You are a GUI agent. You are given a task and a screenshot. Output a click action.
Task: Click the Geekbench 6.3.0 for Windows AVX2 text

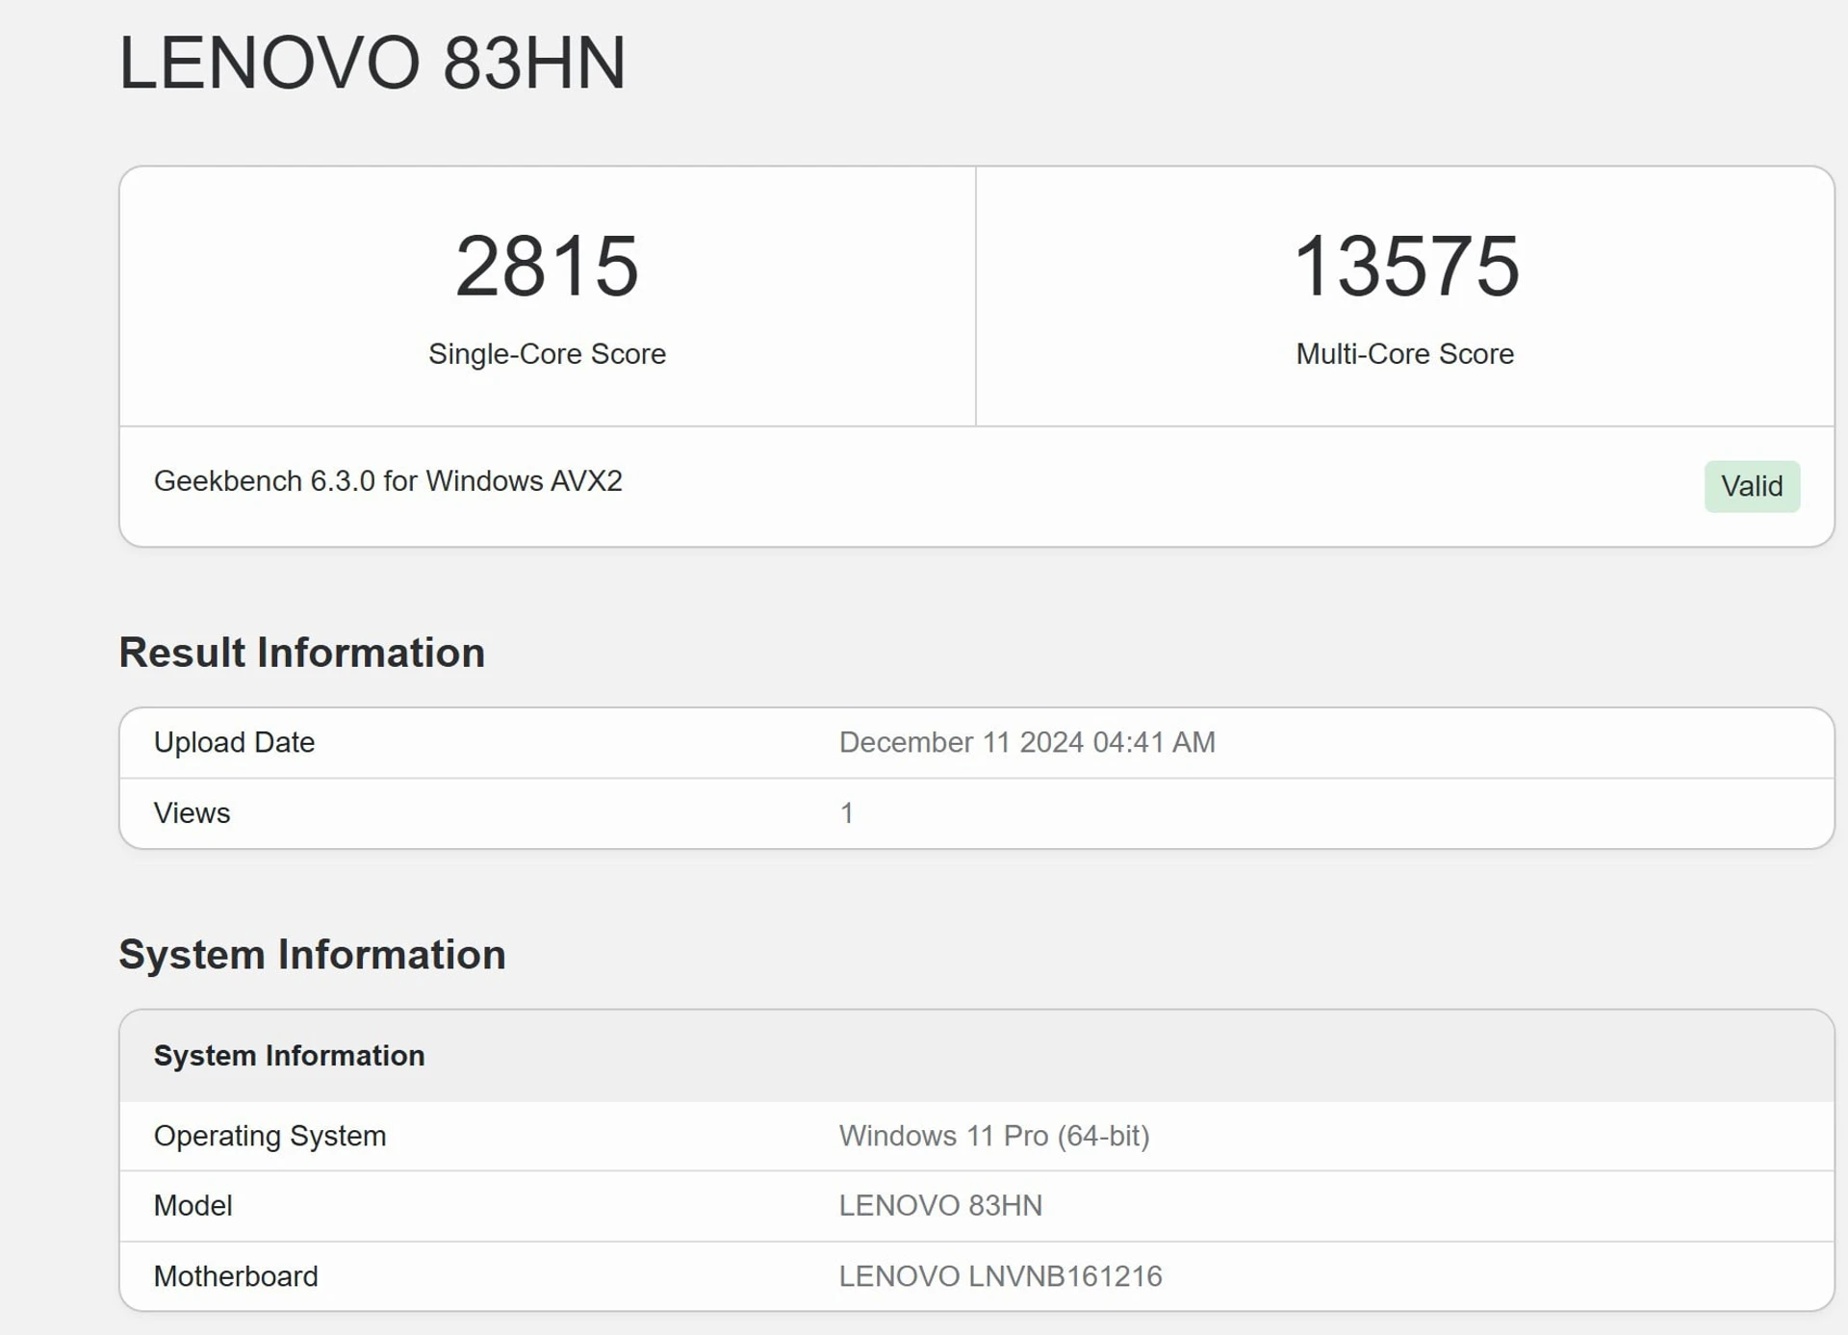(x=388, y=481)
